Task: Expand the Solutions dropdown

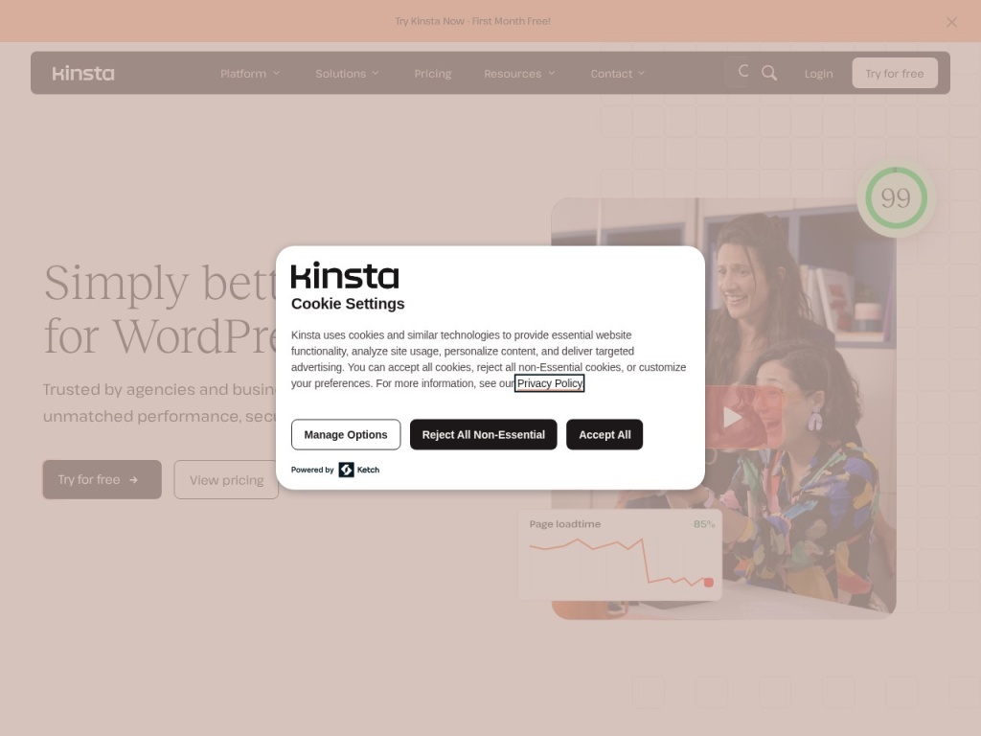Action: [x=347, y=73]
